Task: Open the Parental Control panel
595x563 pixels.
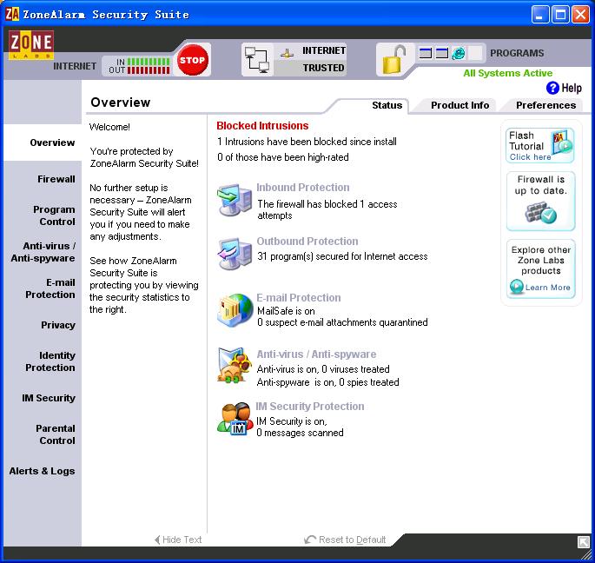Action: tap(55, 434)
